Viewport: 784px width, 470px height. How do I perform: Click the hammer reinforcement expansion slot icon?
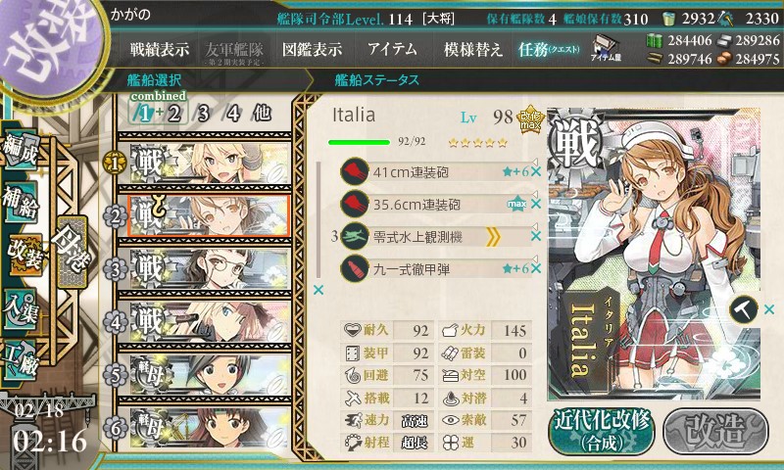point(743,309)
